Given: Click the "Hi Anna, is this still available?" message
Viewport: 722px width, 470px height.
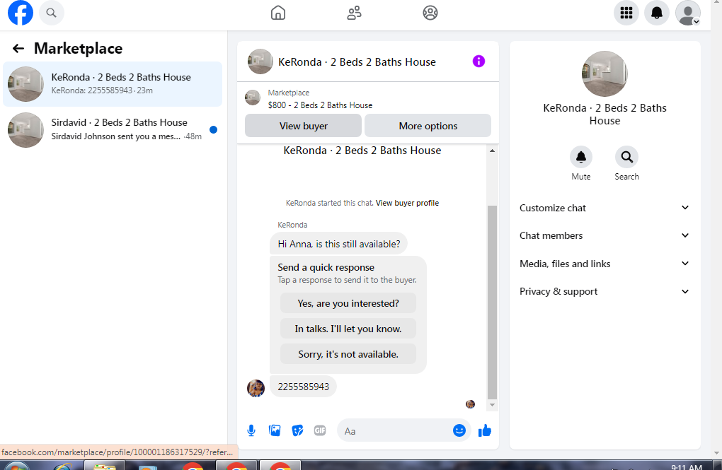Looking at the screenshot, I should (x=339, y=245).
